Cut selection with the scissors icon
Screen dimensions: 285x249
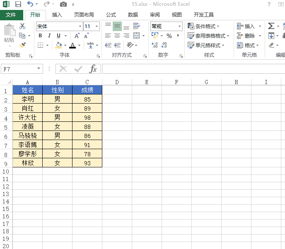point(22,26)
